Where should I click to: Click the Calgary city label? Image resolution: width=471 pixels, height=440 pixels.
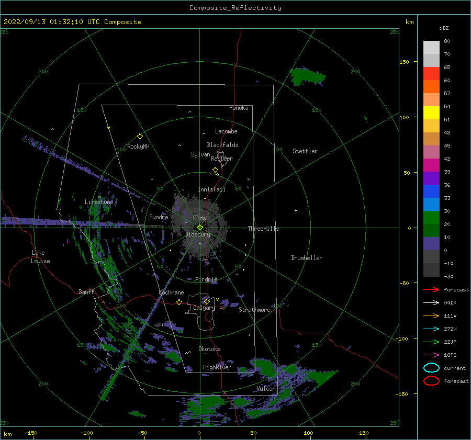pyautogui.click(x=204, y=308)
